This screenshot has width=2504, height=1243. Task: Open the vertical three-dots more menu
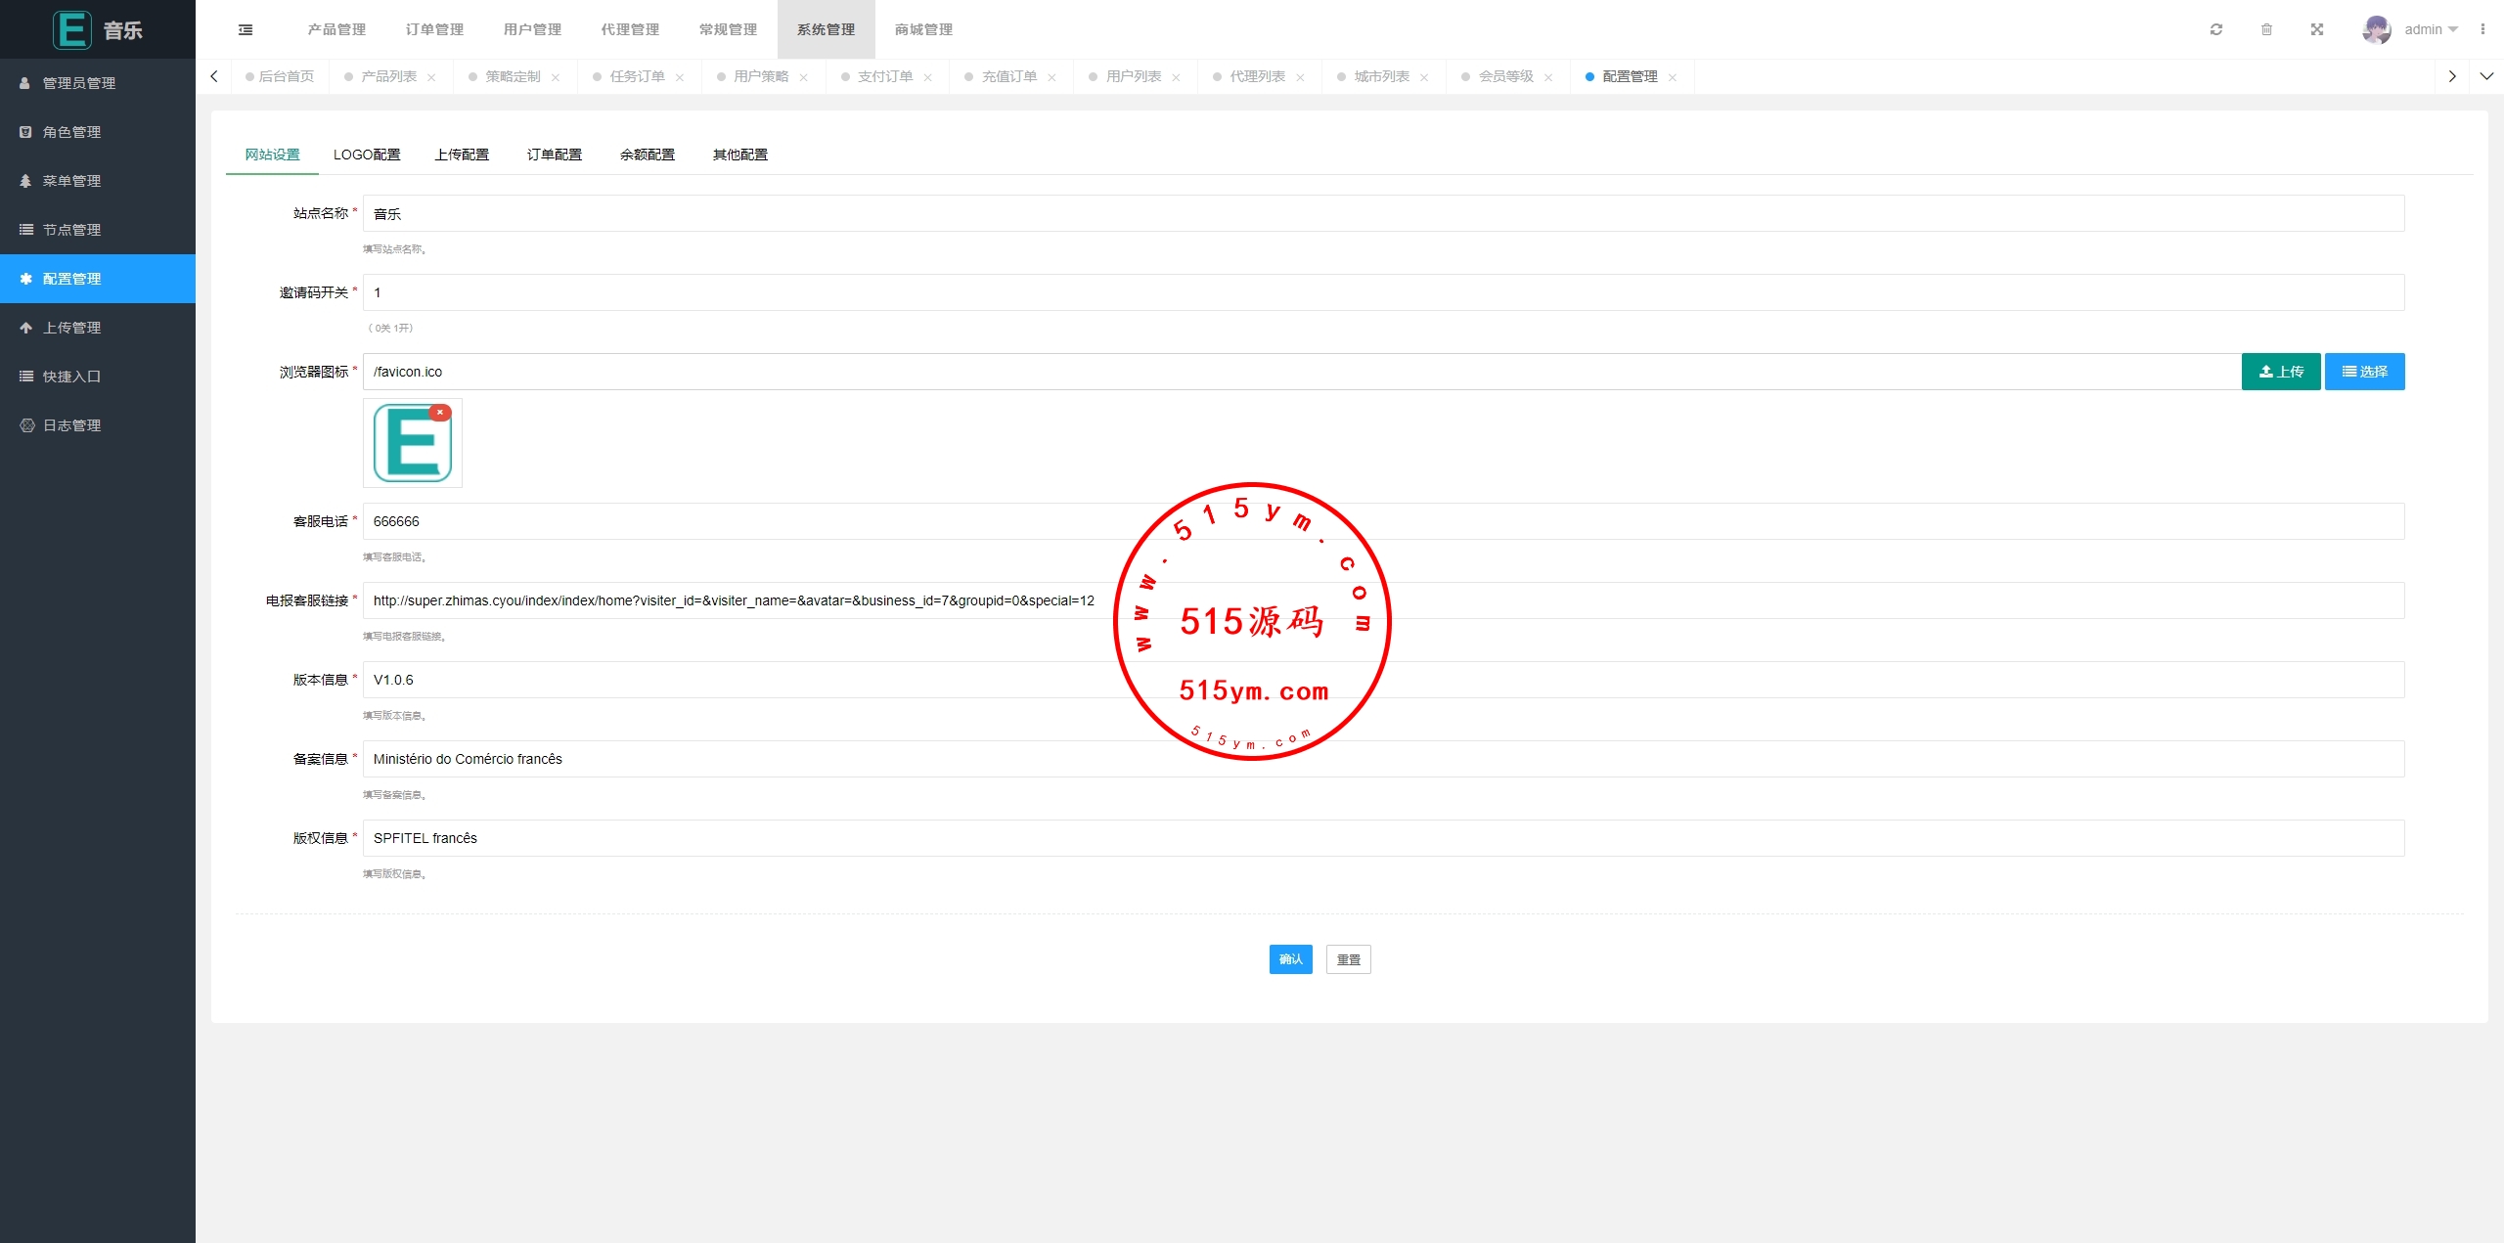pyautogui.click(x=2482, y=29)
